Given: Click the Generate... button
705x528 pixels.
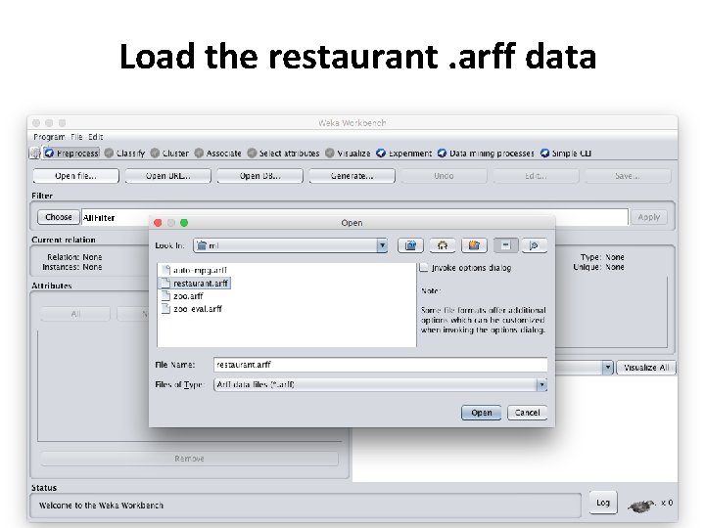Looking at the screenshot, I should click(x=352, y=176).
